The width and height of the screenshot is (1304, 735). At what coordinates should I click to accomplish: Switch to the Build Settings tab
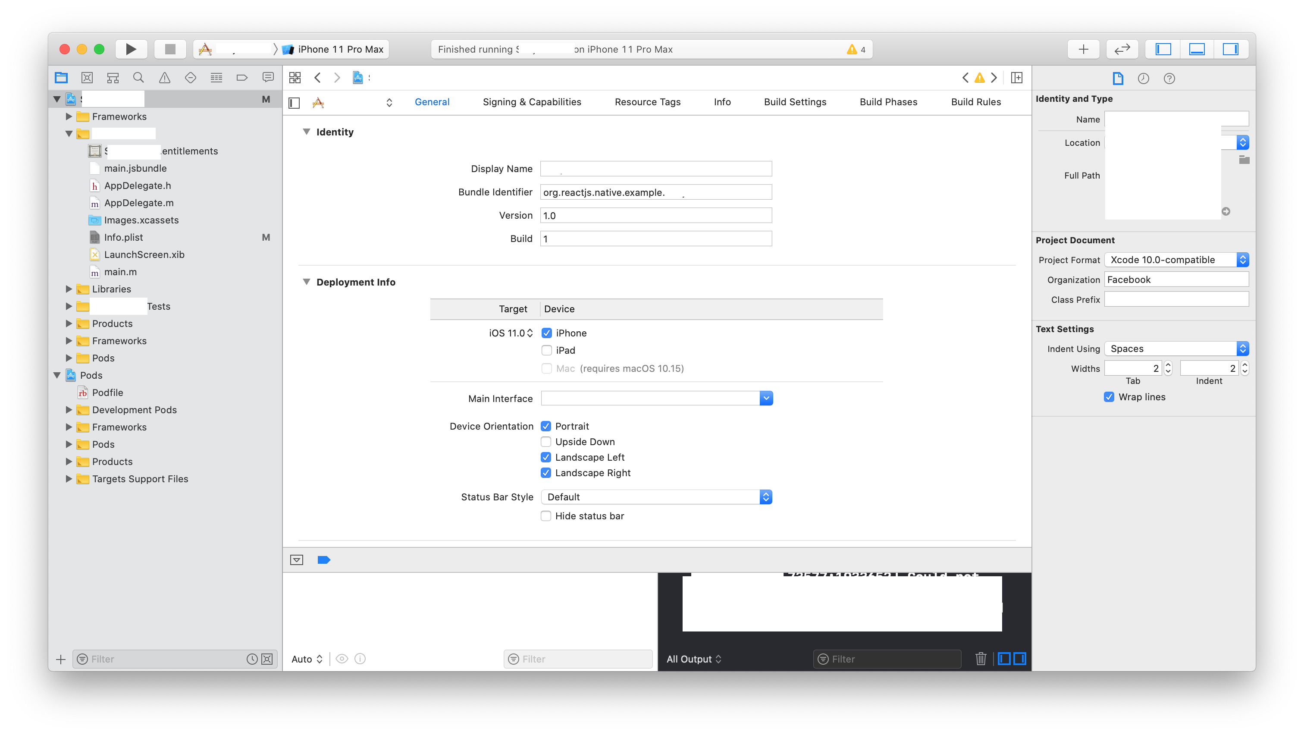(x=795, y=102)
